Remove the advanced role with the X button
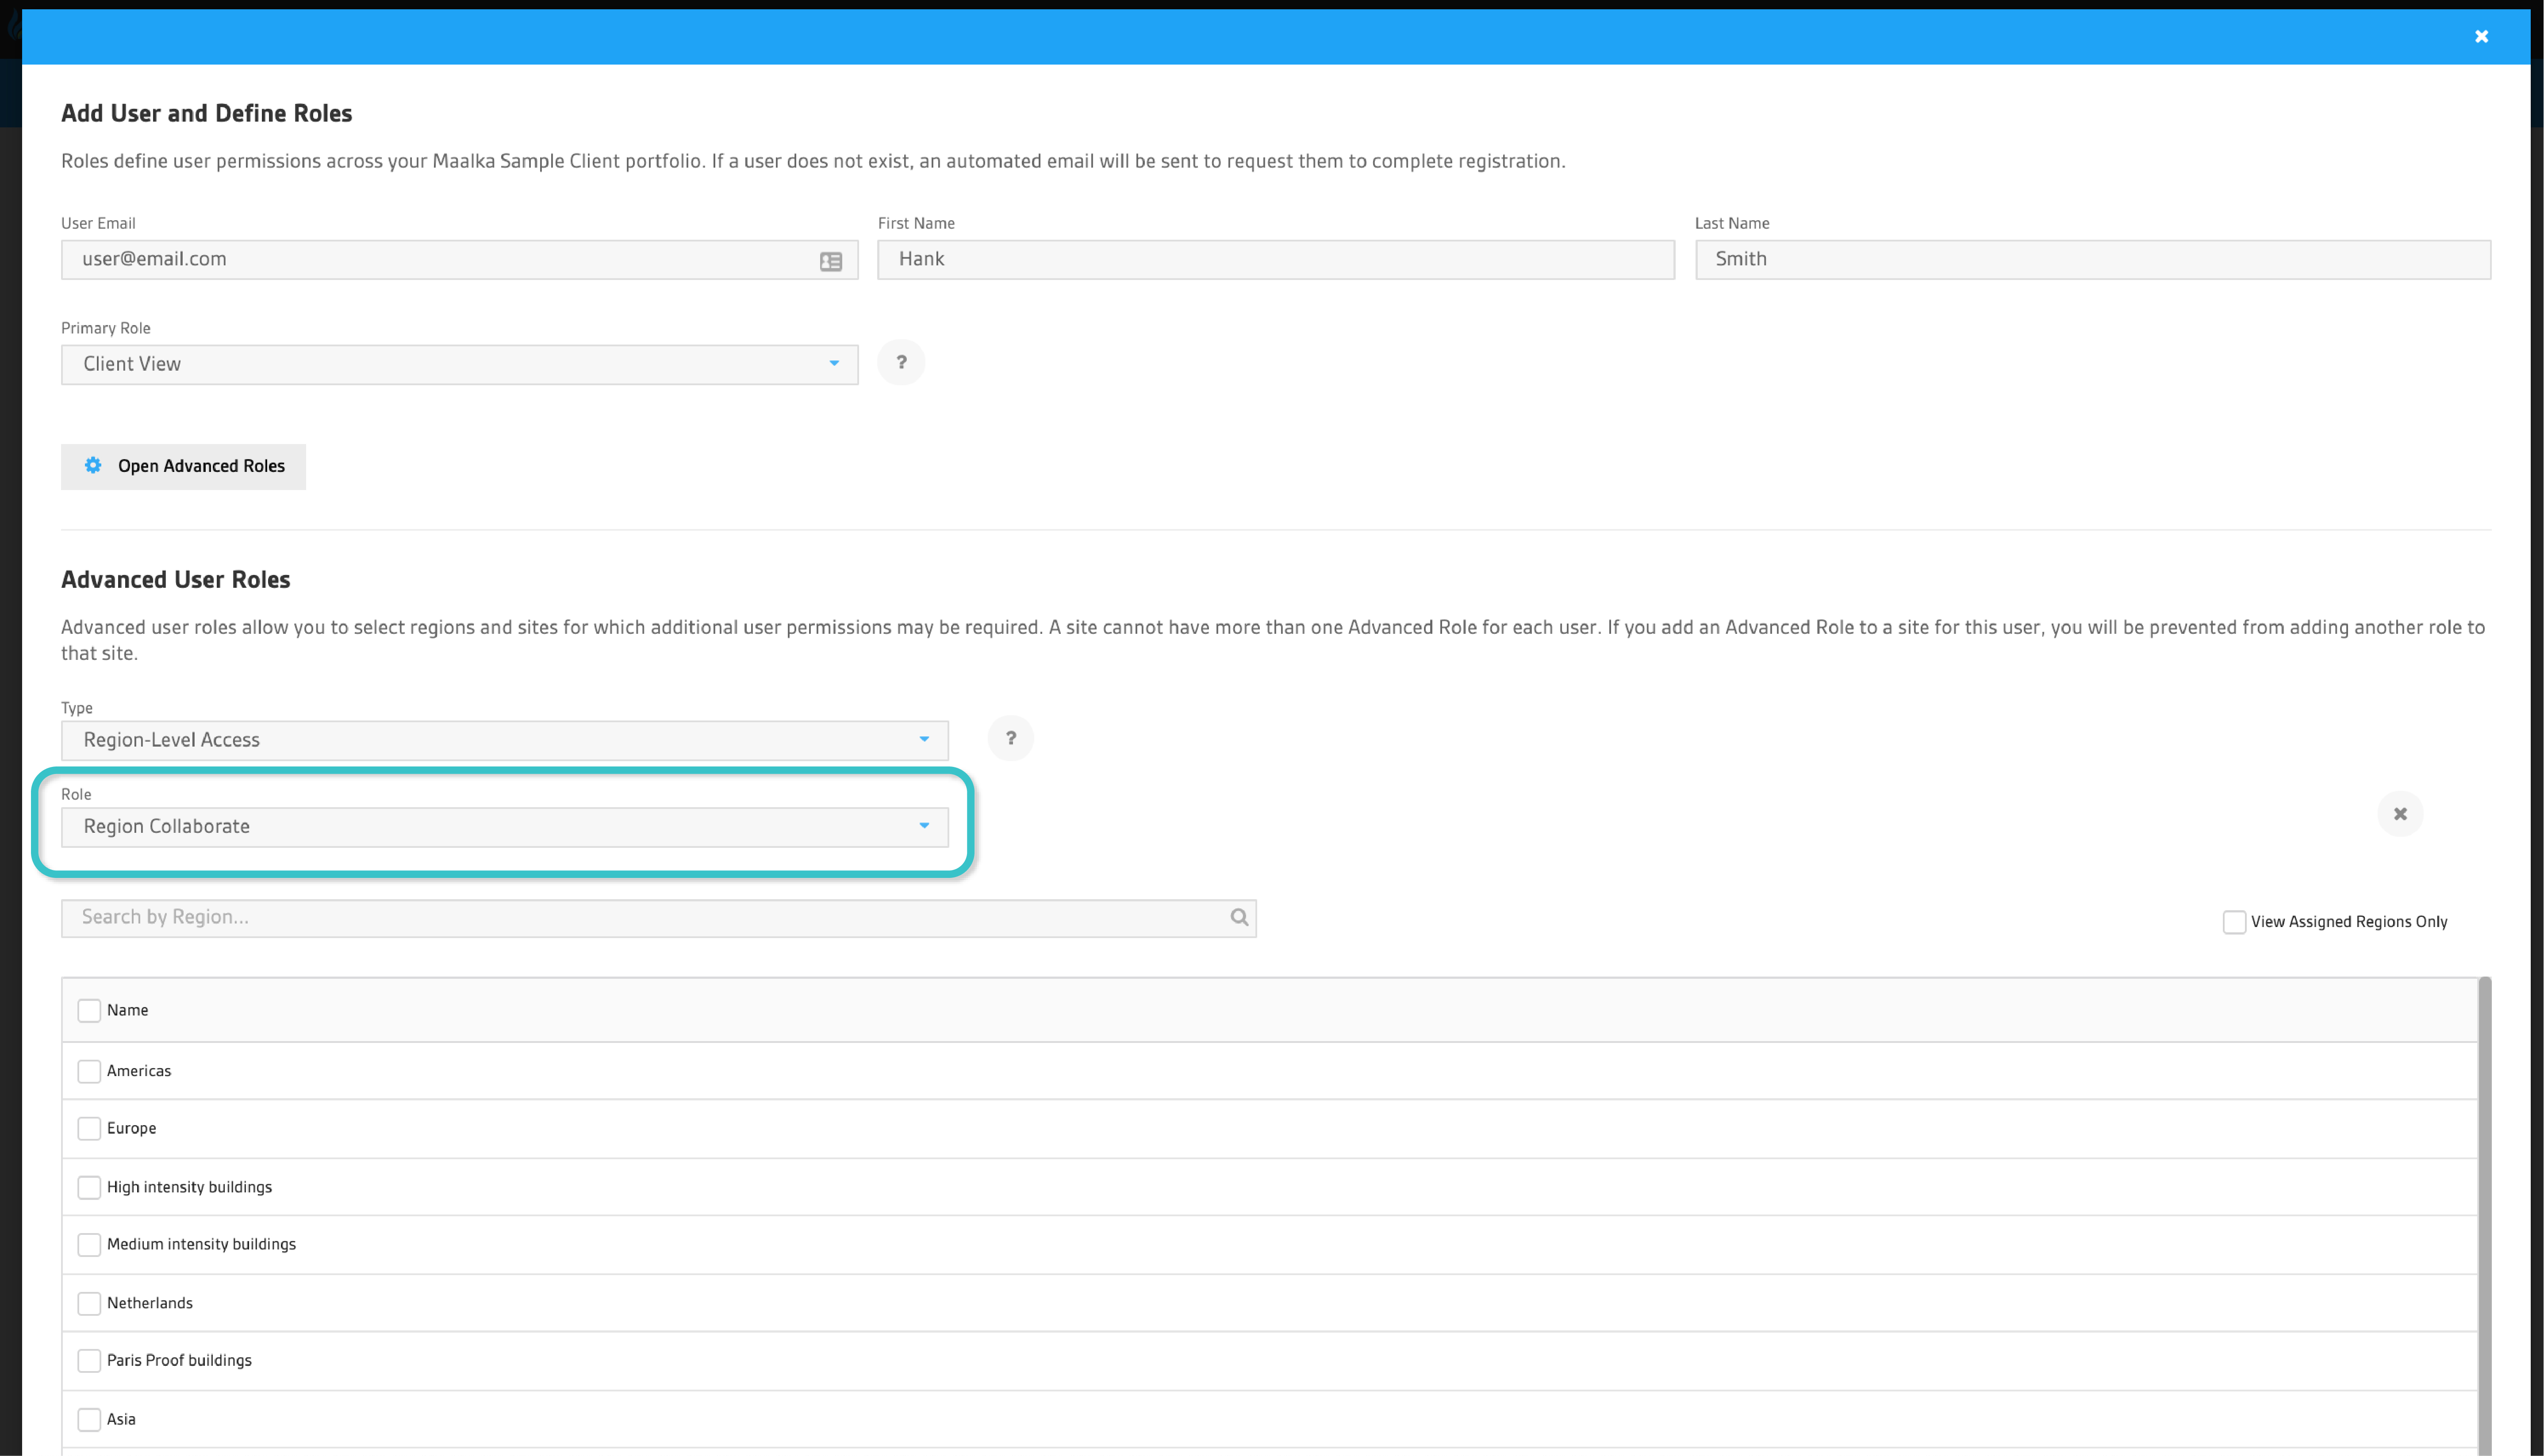The width and height of the screenshot is (2544, 1456). pyautogui.click(x=2400, y=814)
